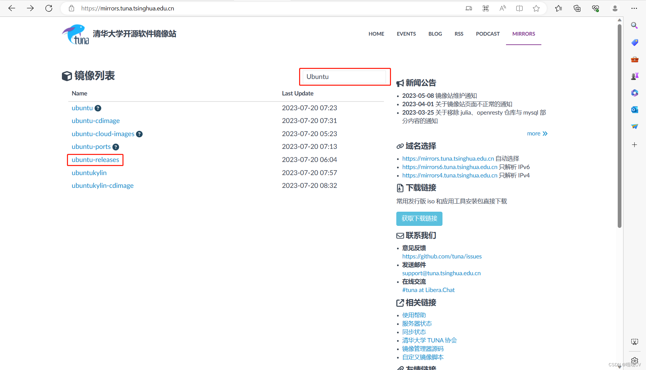
Task: Open the MIRRORS nav item
Action: pyautogui.click(x=524, y=34)
